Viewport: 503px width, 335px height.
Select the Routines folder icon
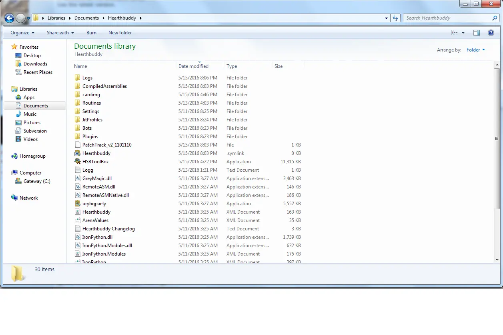click(x=78, y=103)
